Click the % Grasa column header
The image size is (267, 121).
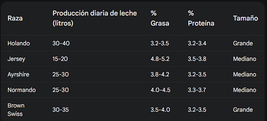click(160, 18)
